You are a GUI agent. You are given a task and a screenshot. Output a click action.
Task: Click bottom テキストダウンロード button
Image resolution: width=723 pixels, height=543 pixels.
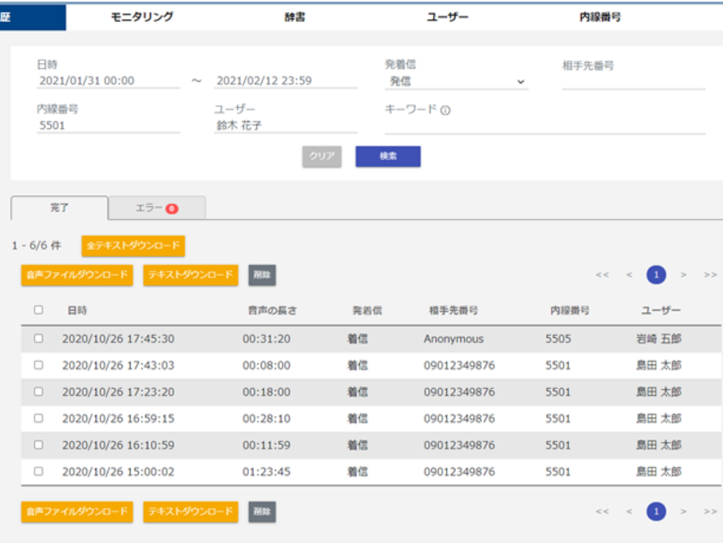pyautogui.click(x=191, y=511)
